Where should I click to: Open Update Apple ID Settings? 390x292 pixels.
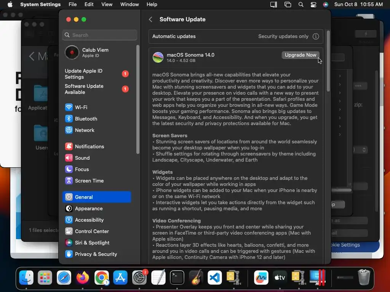[x=97, y=74]
